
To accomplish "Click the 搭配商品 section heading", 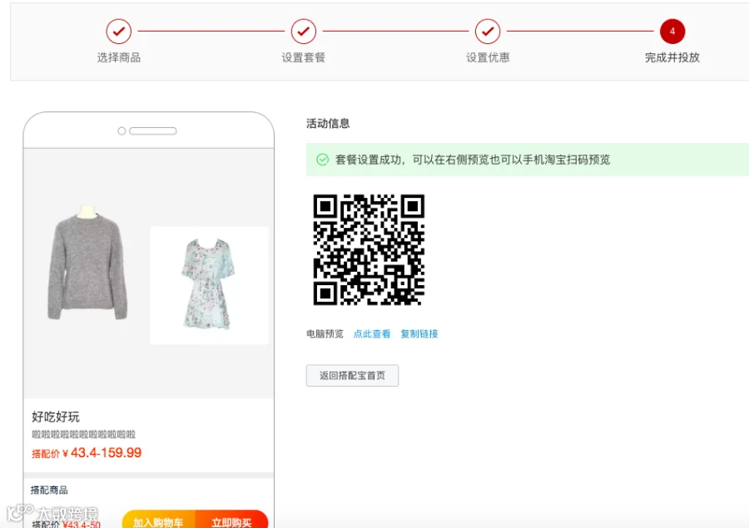I will click(x=49, y=490).
